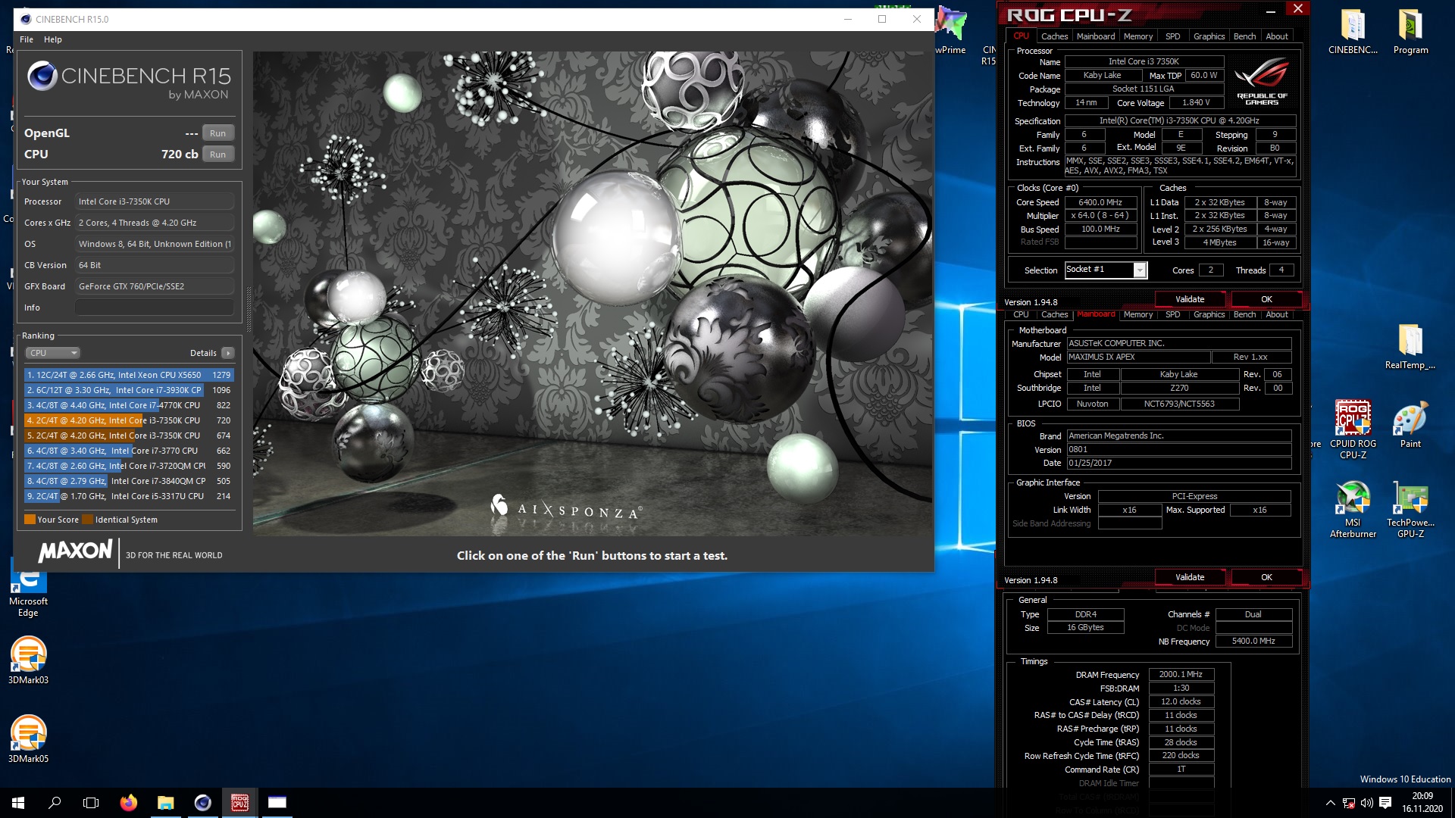
Task: Open the Help menu in Cinebench
Action: 53,39
